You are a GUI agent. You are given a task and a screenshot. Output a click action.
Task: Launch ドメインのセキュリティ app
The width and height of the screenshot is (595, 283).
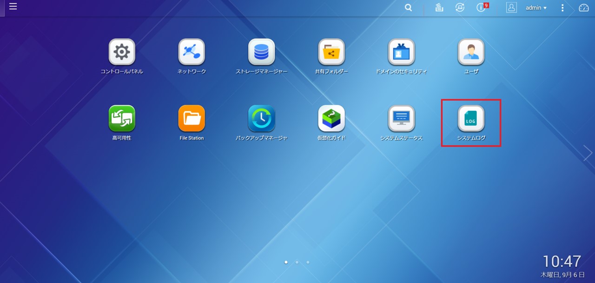(402, 52)
